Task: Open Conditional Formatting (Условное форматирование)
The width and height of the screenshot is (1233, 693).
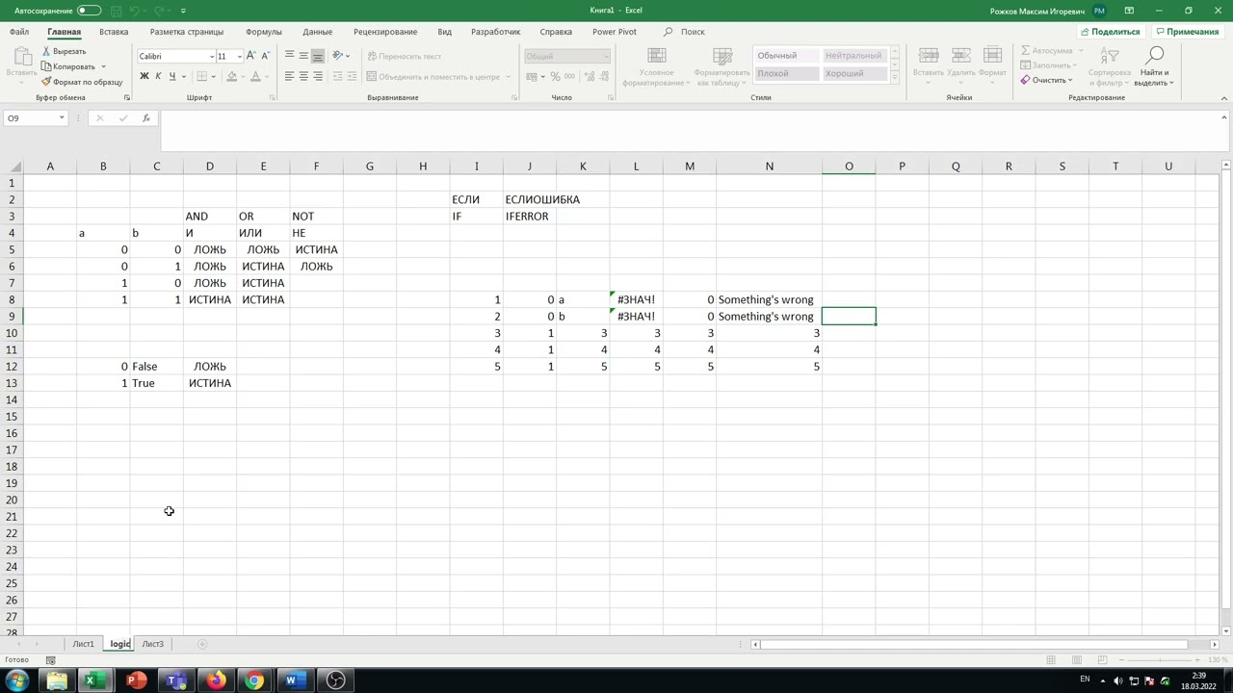Action: click(656, 67)
